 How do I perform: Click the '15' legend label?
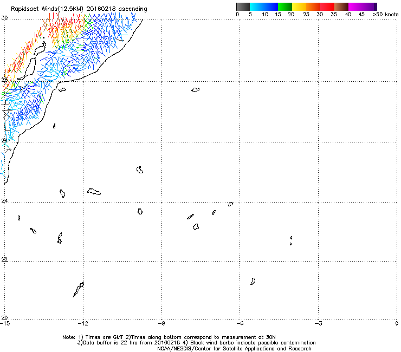tap(278, 15)
